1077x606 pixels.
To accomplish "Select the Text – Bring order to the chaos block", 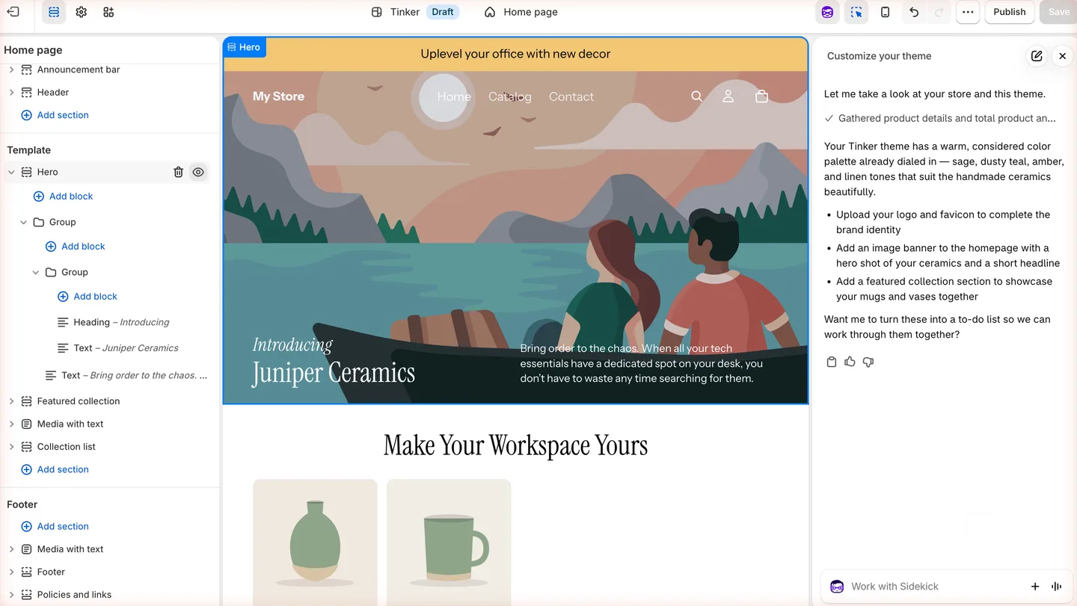I will (127, 375).
